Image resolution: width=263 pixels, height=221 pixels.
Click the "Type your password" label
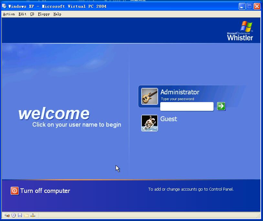coord(177,99)
